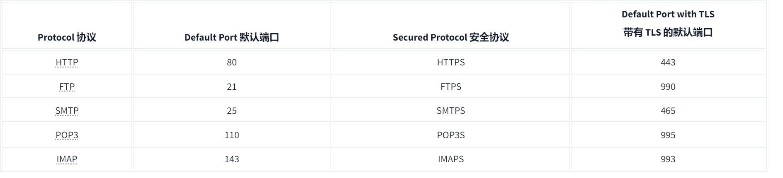Image resolution: width=783 pixels, height=178 pixels.
Task: Select the Secured Protocol 安全协议 header
Action: pos(451,37)
